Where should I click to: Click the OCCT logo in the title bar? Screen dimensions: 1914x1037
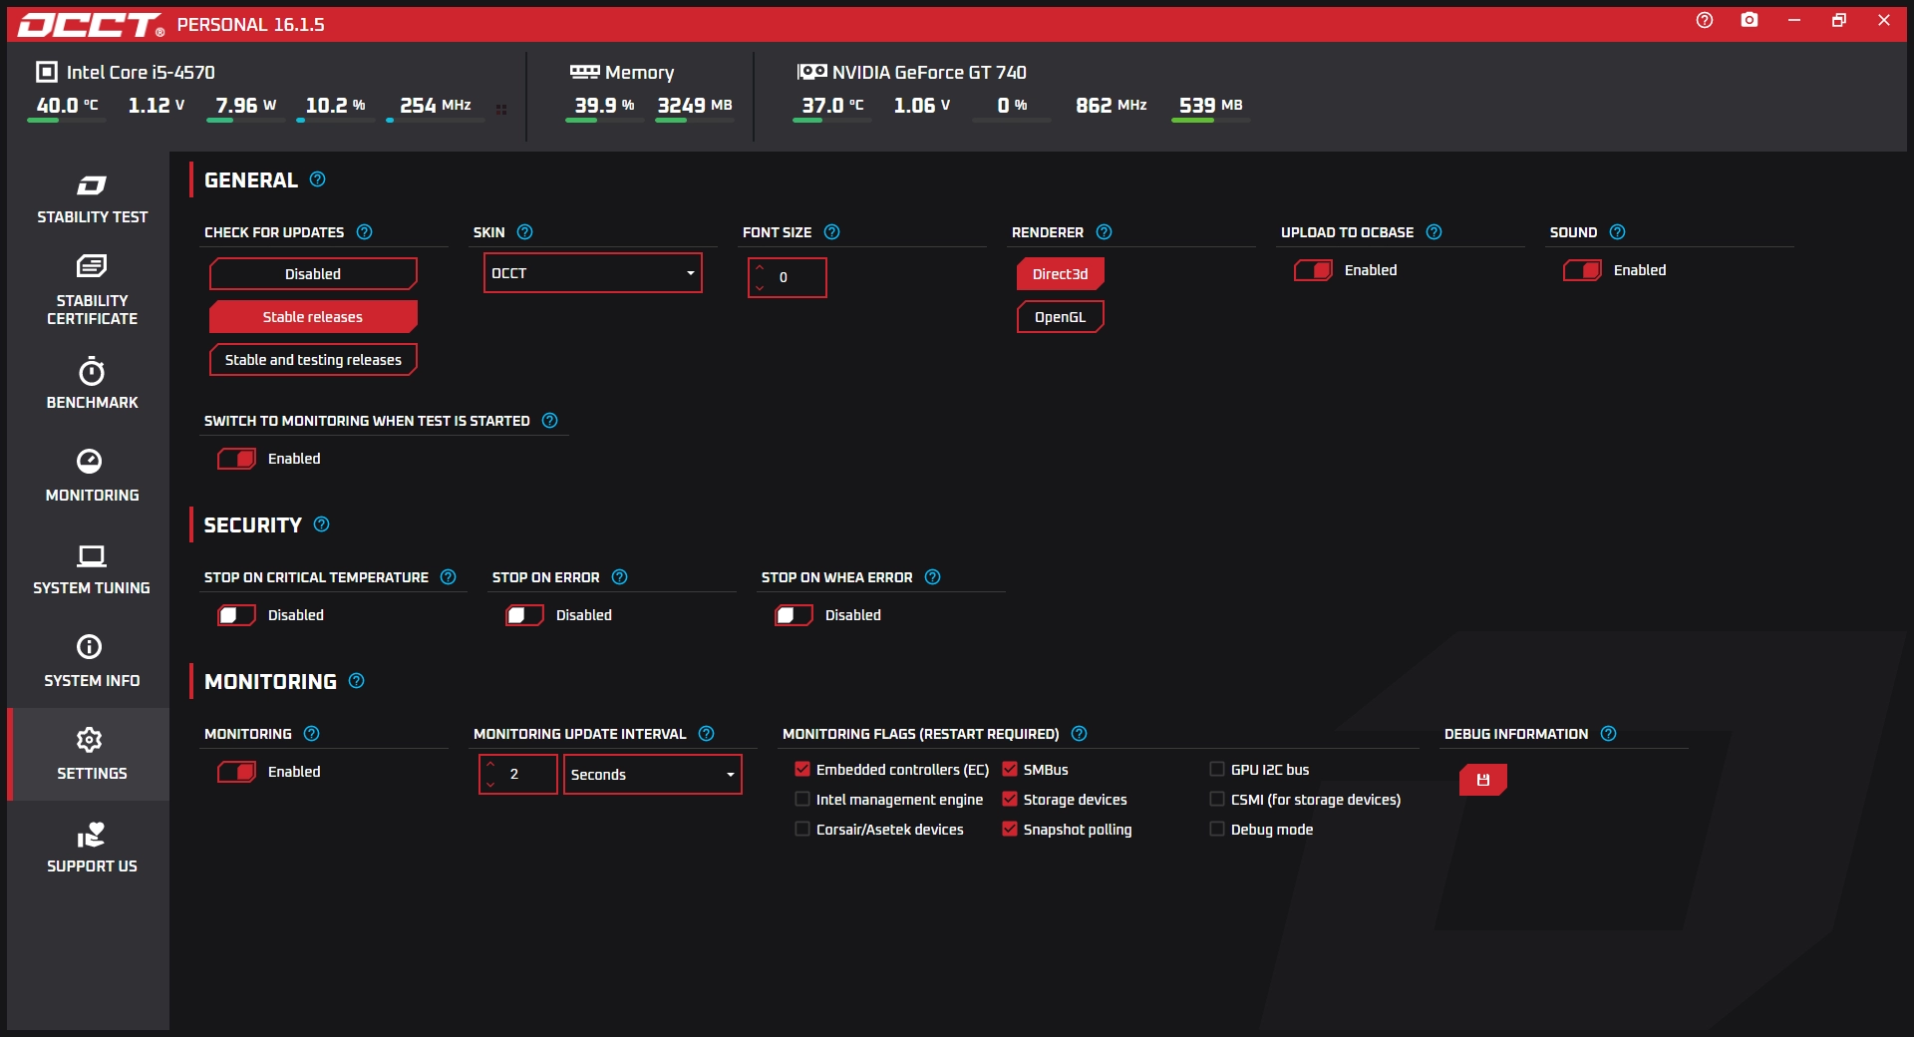tap(91, 25)
